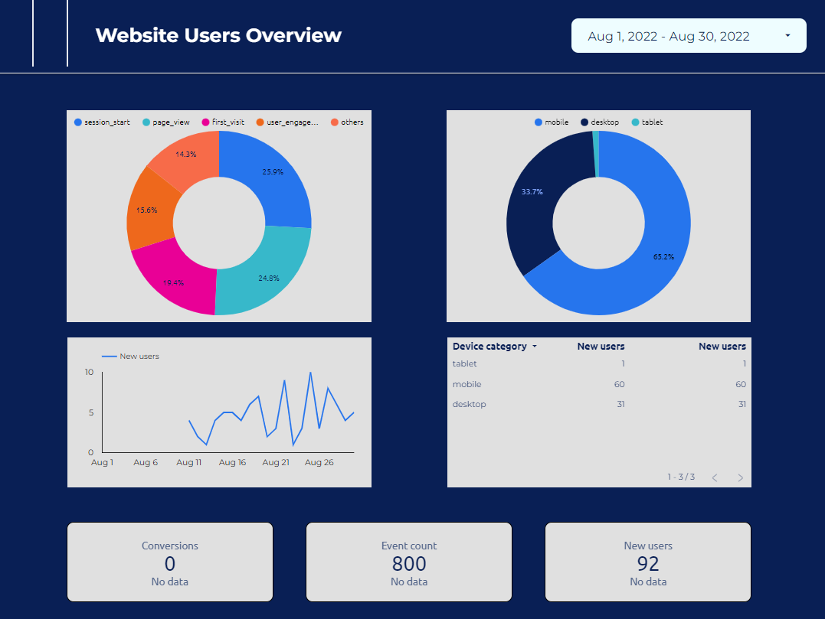
Task: Click the next page arrow in the table
Action: click(740, 477)
